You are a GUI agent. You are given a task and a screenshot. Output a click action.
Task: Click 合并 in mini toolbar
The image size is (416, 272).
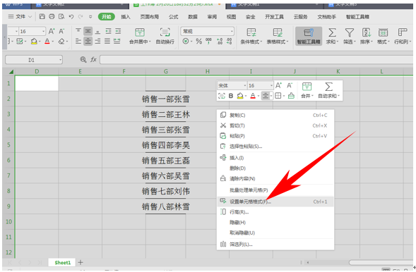tap(307, 90)
